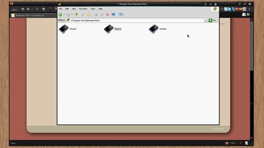Click the W bookmark icon in browser
Viewport: 264px width, 148px height.
point(226,9)
